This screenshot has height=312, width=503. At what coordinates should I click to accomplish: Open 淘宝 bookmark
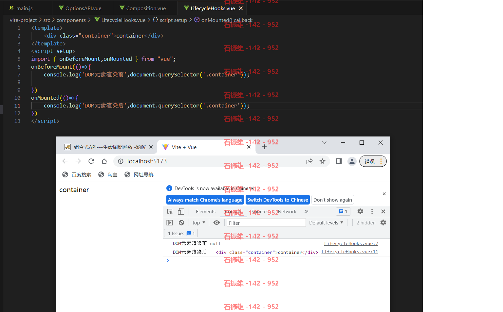tap(108, 174)
